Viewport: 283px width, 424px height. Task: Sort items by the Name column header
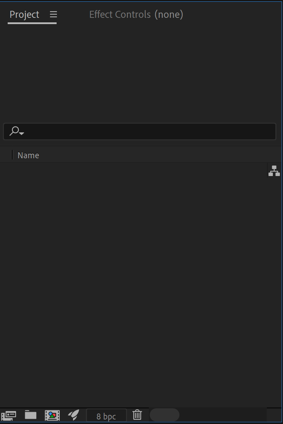point(28,155)
